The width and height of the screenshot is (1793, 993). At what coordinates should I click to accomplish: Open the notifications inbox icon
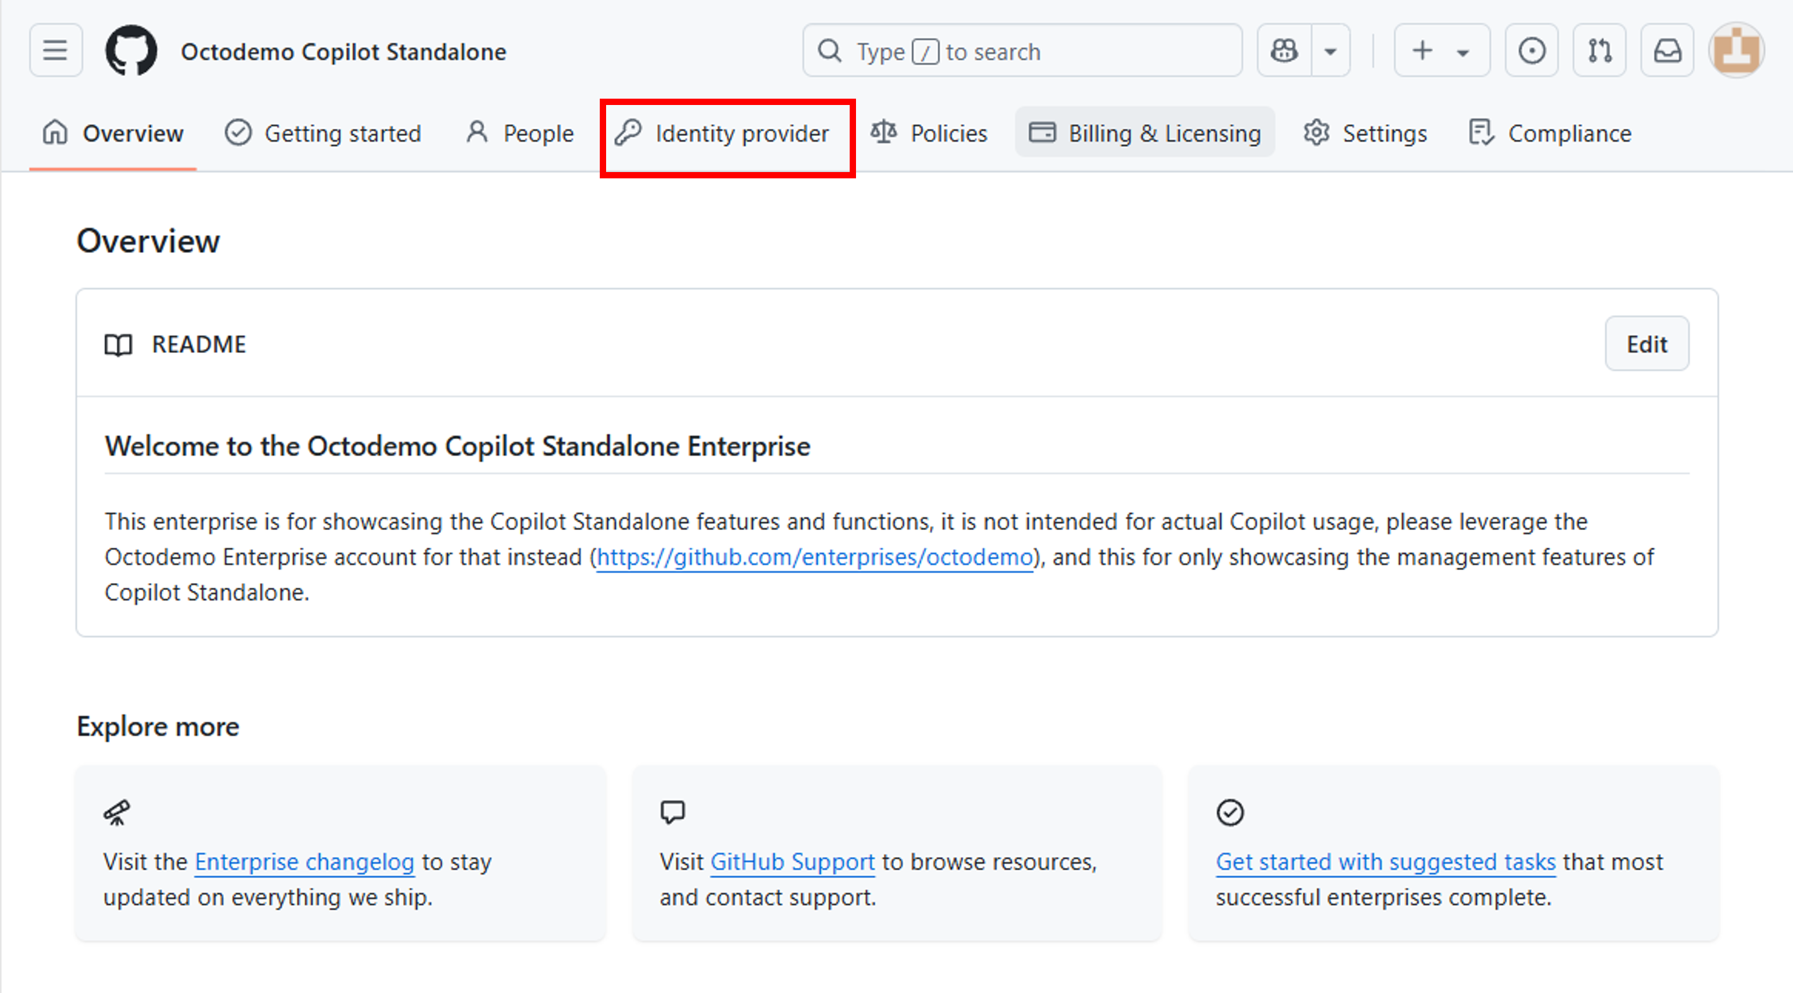point(1667,51)
